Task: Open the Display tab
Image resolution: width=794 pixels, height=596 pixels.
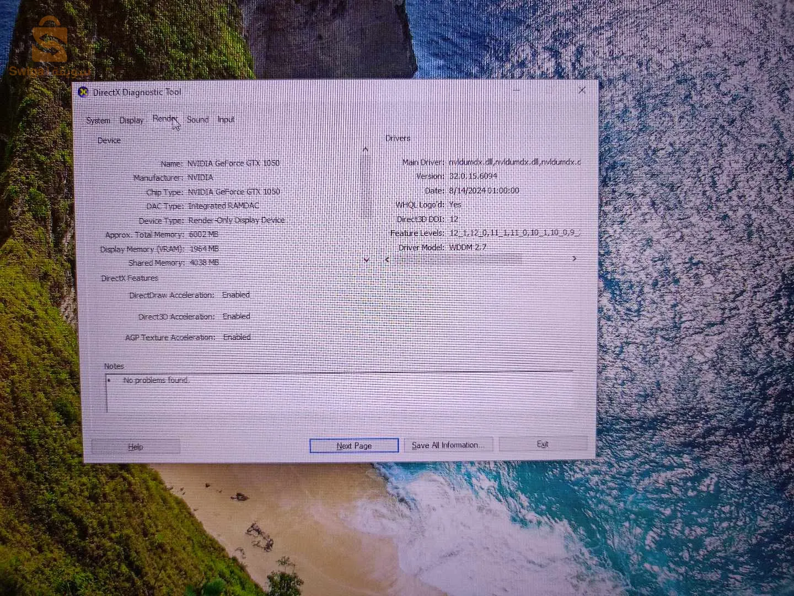Action: (131, 120)
